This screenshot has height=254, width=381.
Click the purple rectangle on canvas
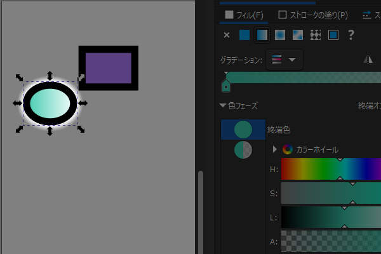(109, 68)
